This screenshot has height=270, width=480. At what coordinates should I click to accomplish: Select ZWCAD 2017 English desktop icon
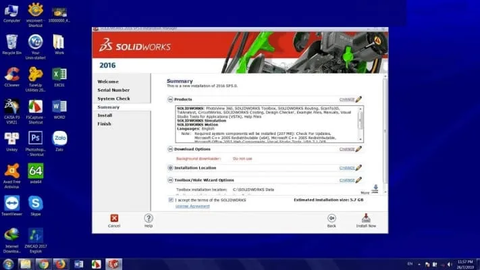36,240
